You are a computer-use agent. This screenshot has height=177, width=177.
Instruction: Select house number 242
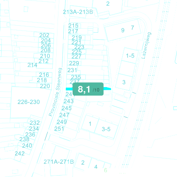coord(19,154)
